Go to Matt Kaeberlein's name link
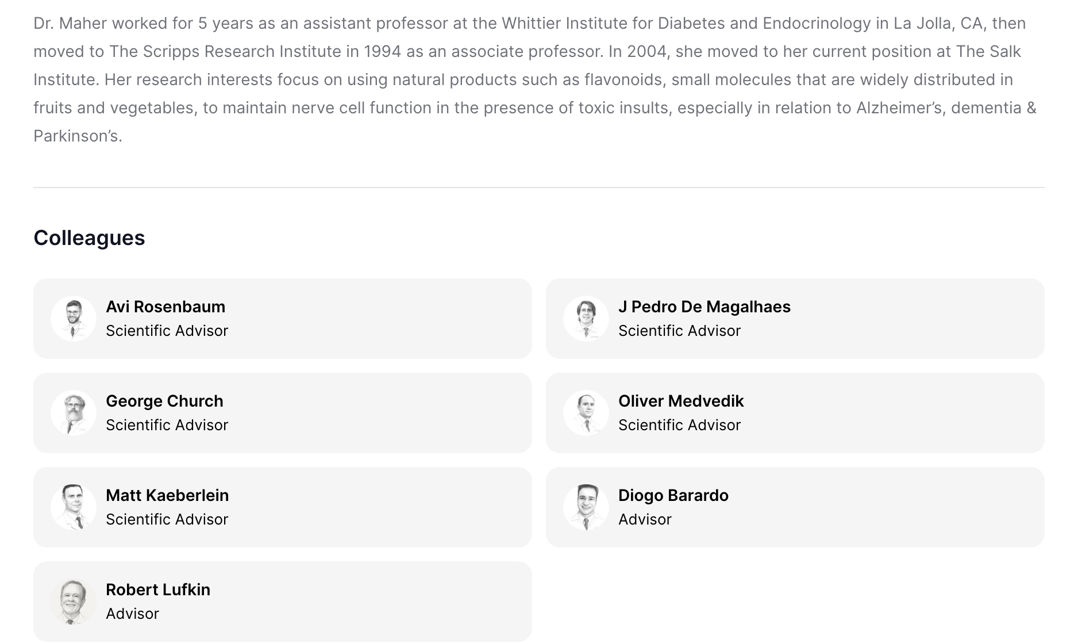This screenshot has width=1078, height=643. point(167,495)
